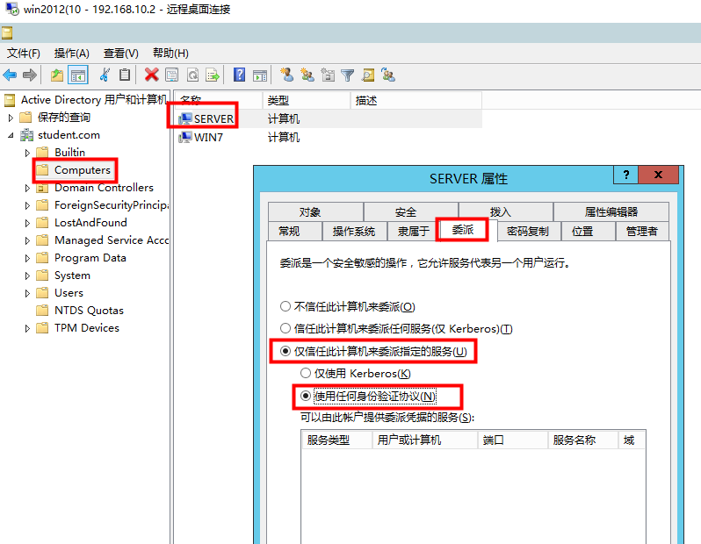This screenshot has height=544, width=701.
Task: Click the remote desktop title bar icon
Action: 12,9
